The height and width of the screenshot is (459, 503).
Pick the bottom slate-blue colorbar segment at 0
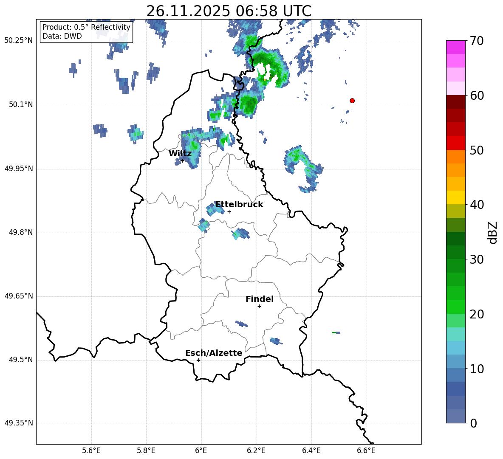(x=456, y=416)
